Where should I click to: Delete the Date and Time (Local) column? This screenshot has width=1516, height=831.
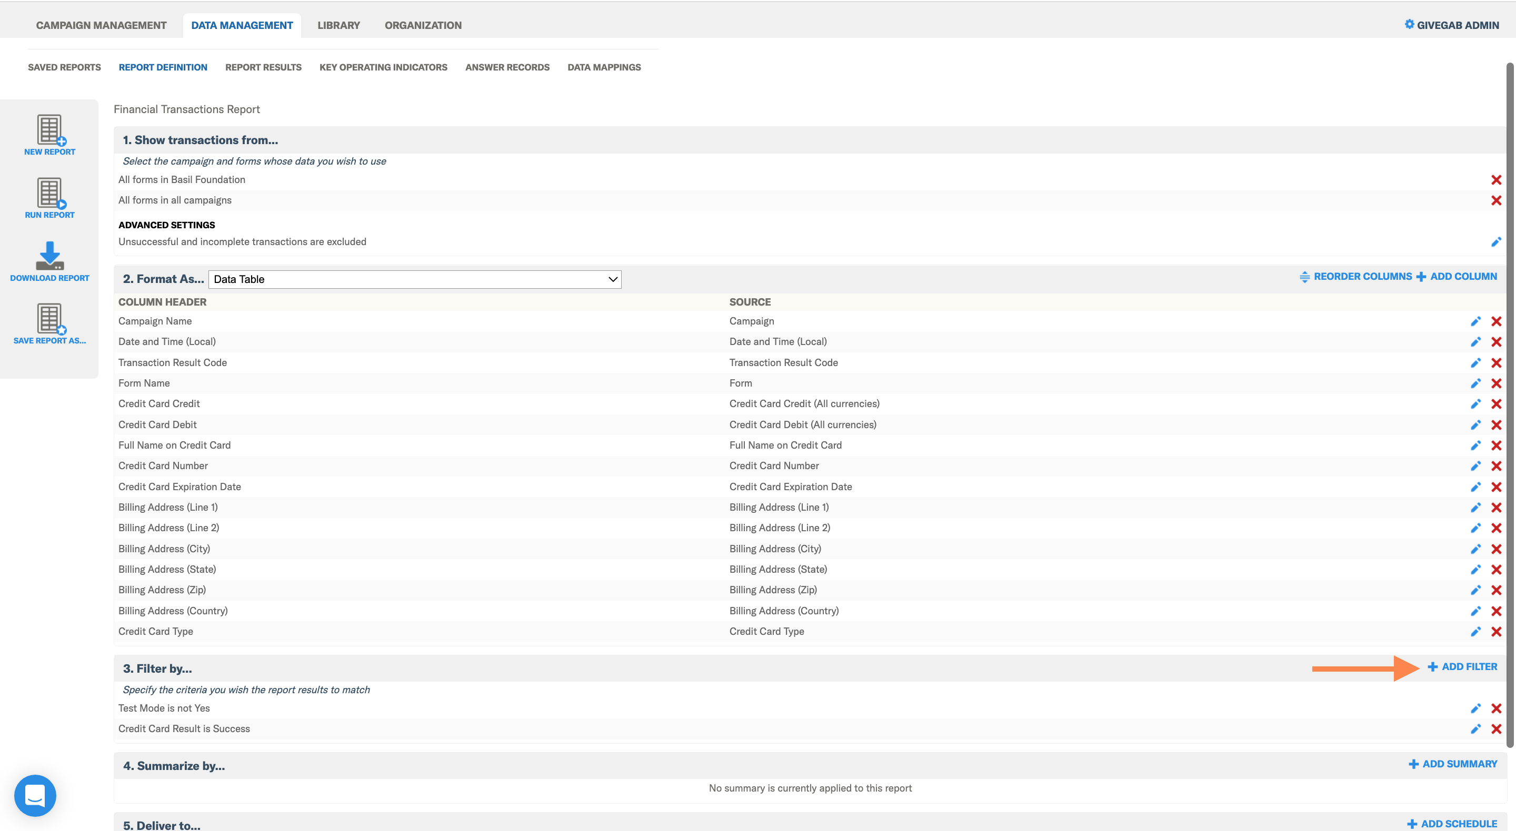(x=1496, y=342)
